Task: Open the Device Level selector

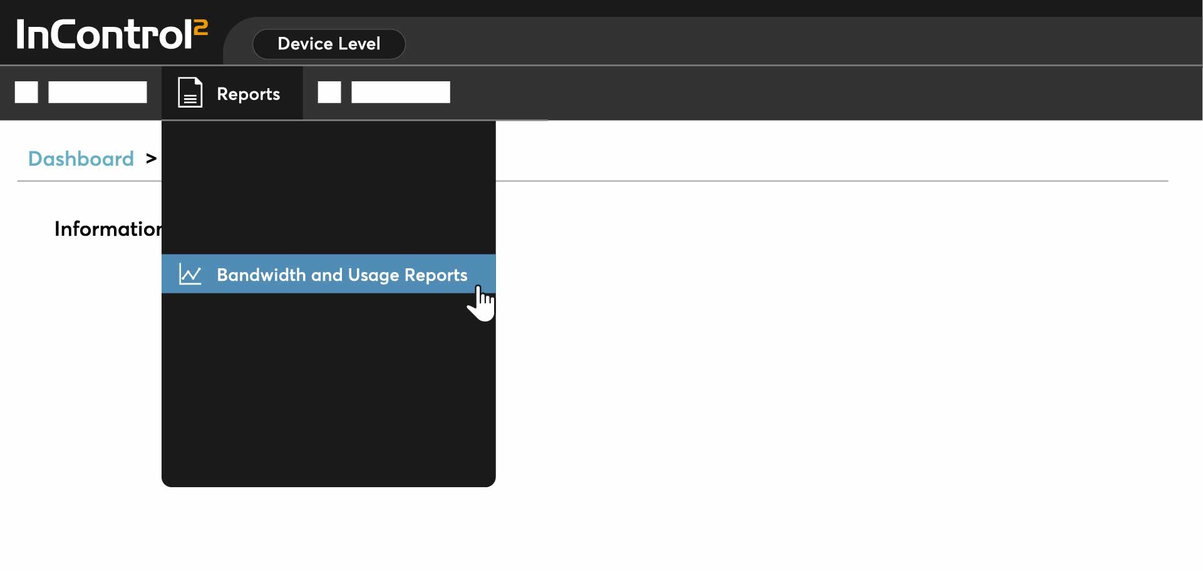Action: pyautogui.click(x=329, y=44)
